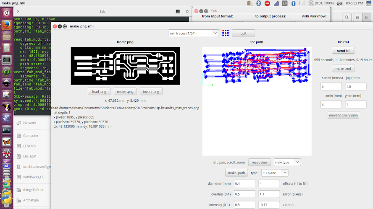Click the resize .png button
The image size is (373, 209).
[x=125, y=92]
